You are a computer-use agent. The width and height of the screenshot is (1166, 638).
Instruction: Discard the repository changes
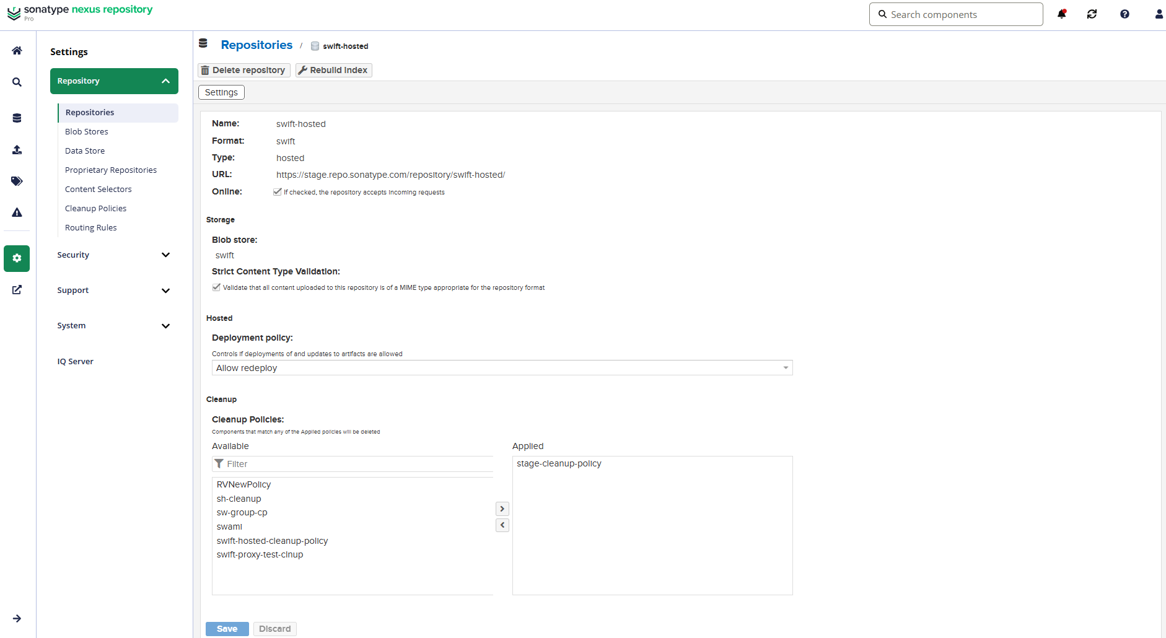pyautogui.click(x=275, y=629)
